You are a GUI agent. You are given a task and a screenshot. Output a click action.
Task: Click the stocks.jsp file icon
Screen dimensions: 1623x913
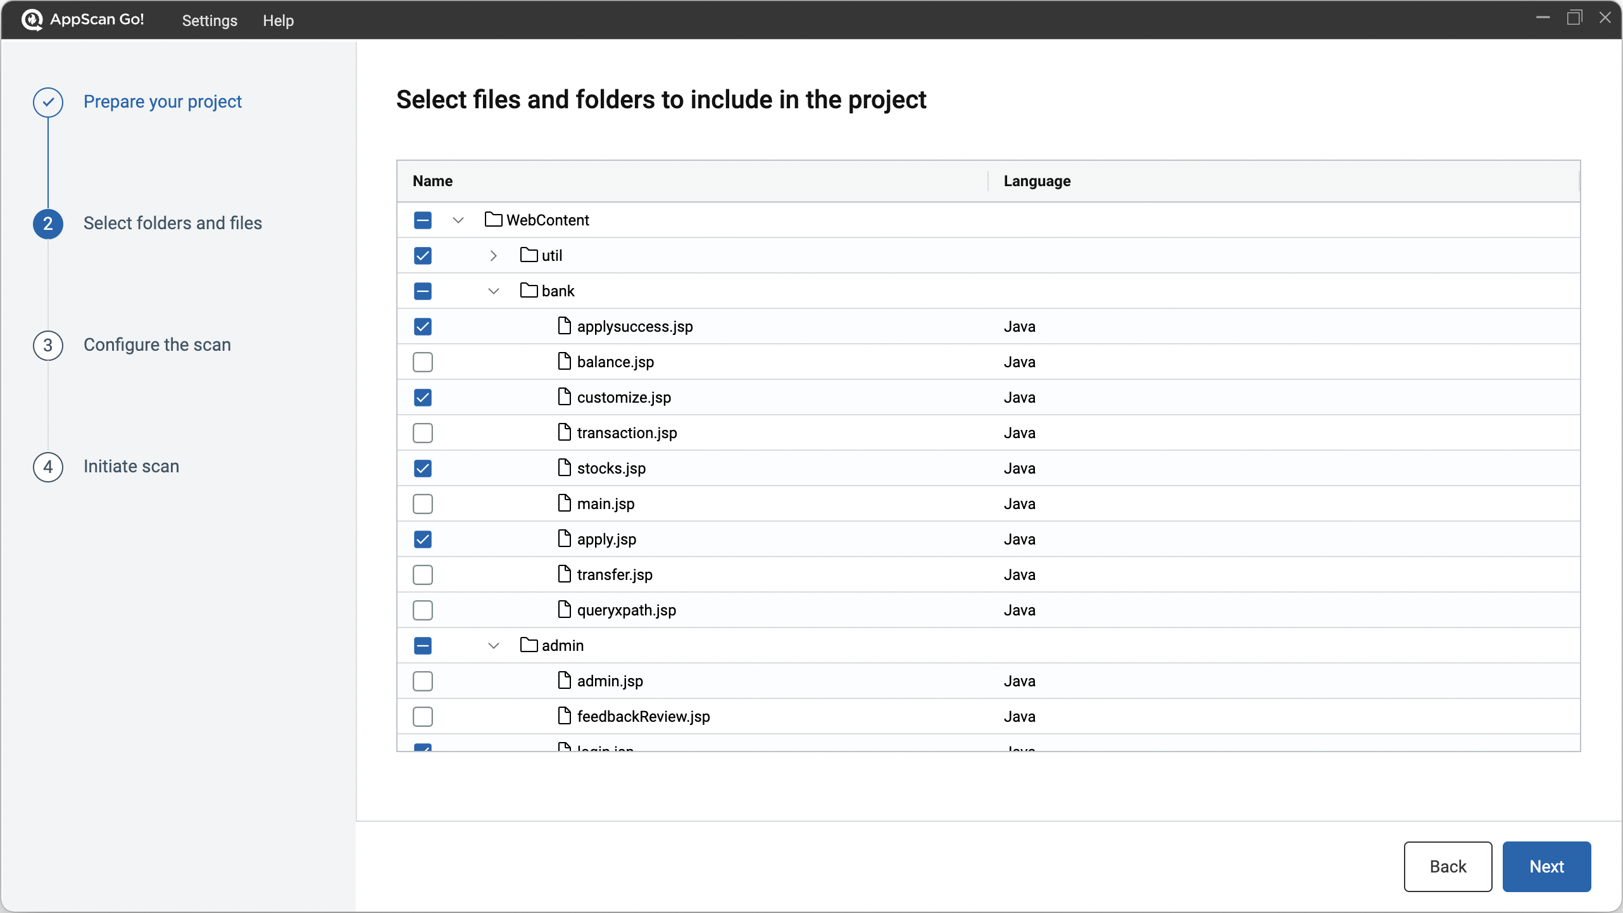point(564,468)
